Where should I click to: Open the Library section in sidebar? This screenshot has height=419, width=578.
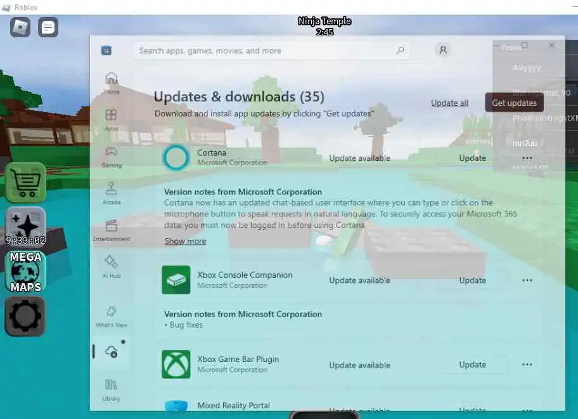pyautogui.click(x=112, y=391)
